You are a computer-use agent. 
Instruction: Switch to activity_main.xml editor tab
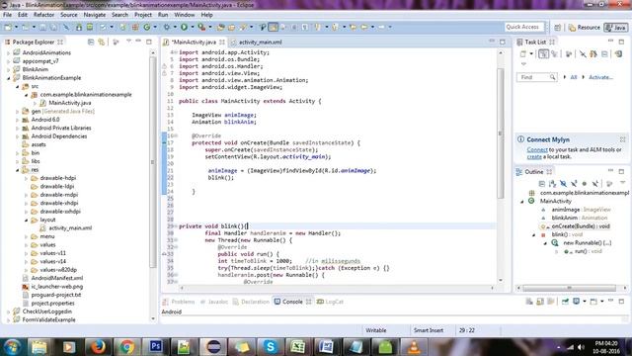[x=256, y=42]
